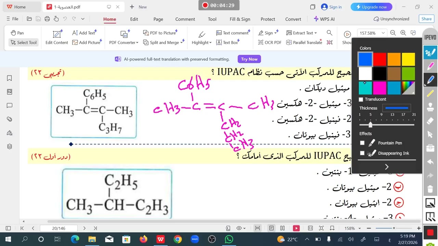
Task: Toggle the two-page view layout
Action: click(x=282, y=228)
